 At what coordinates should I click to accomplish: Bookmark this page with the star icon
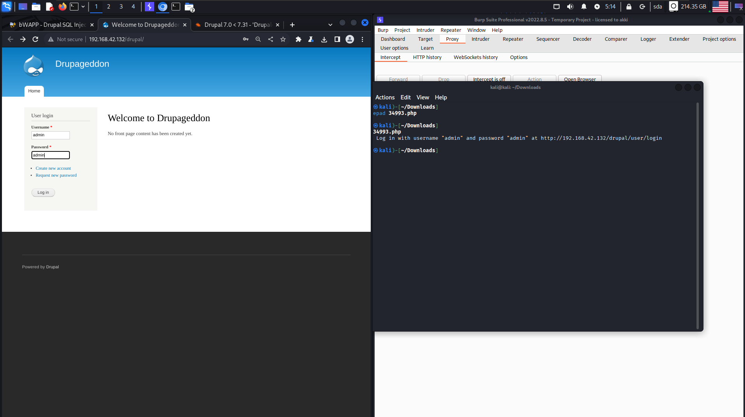click(283, 39)
